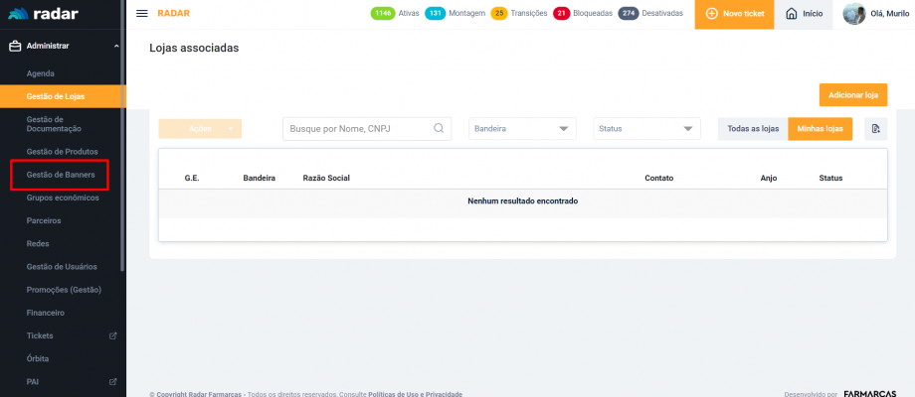
Task: Collapse the Administrar sidebar section
Action: [x=115, y=46]
